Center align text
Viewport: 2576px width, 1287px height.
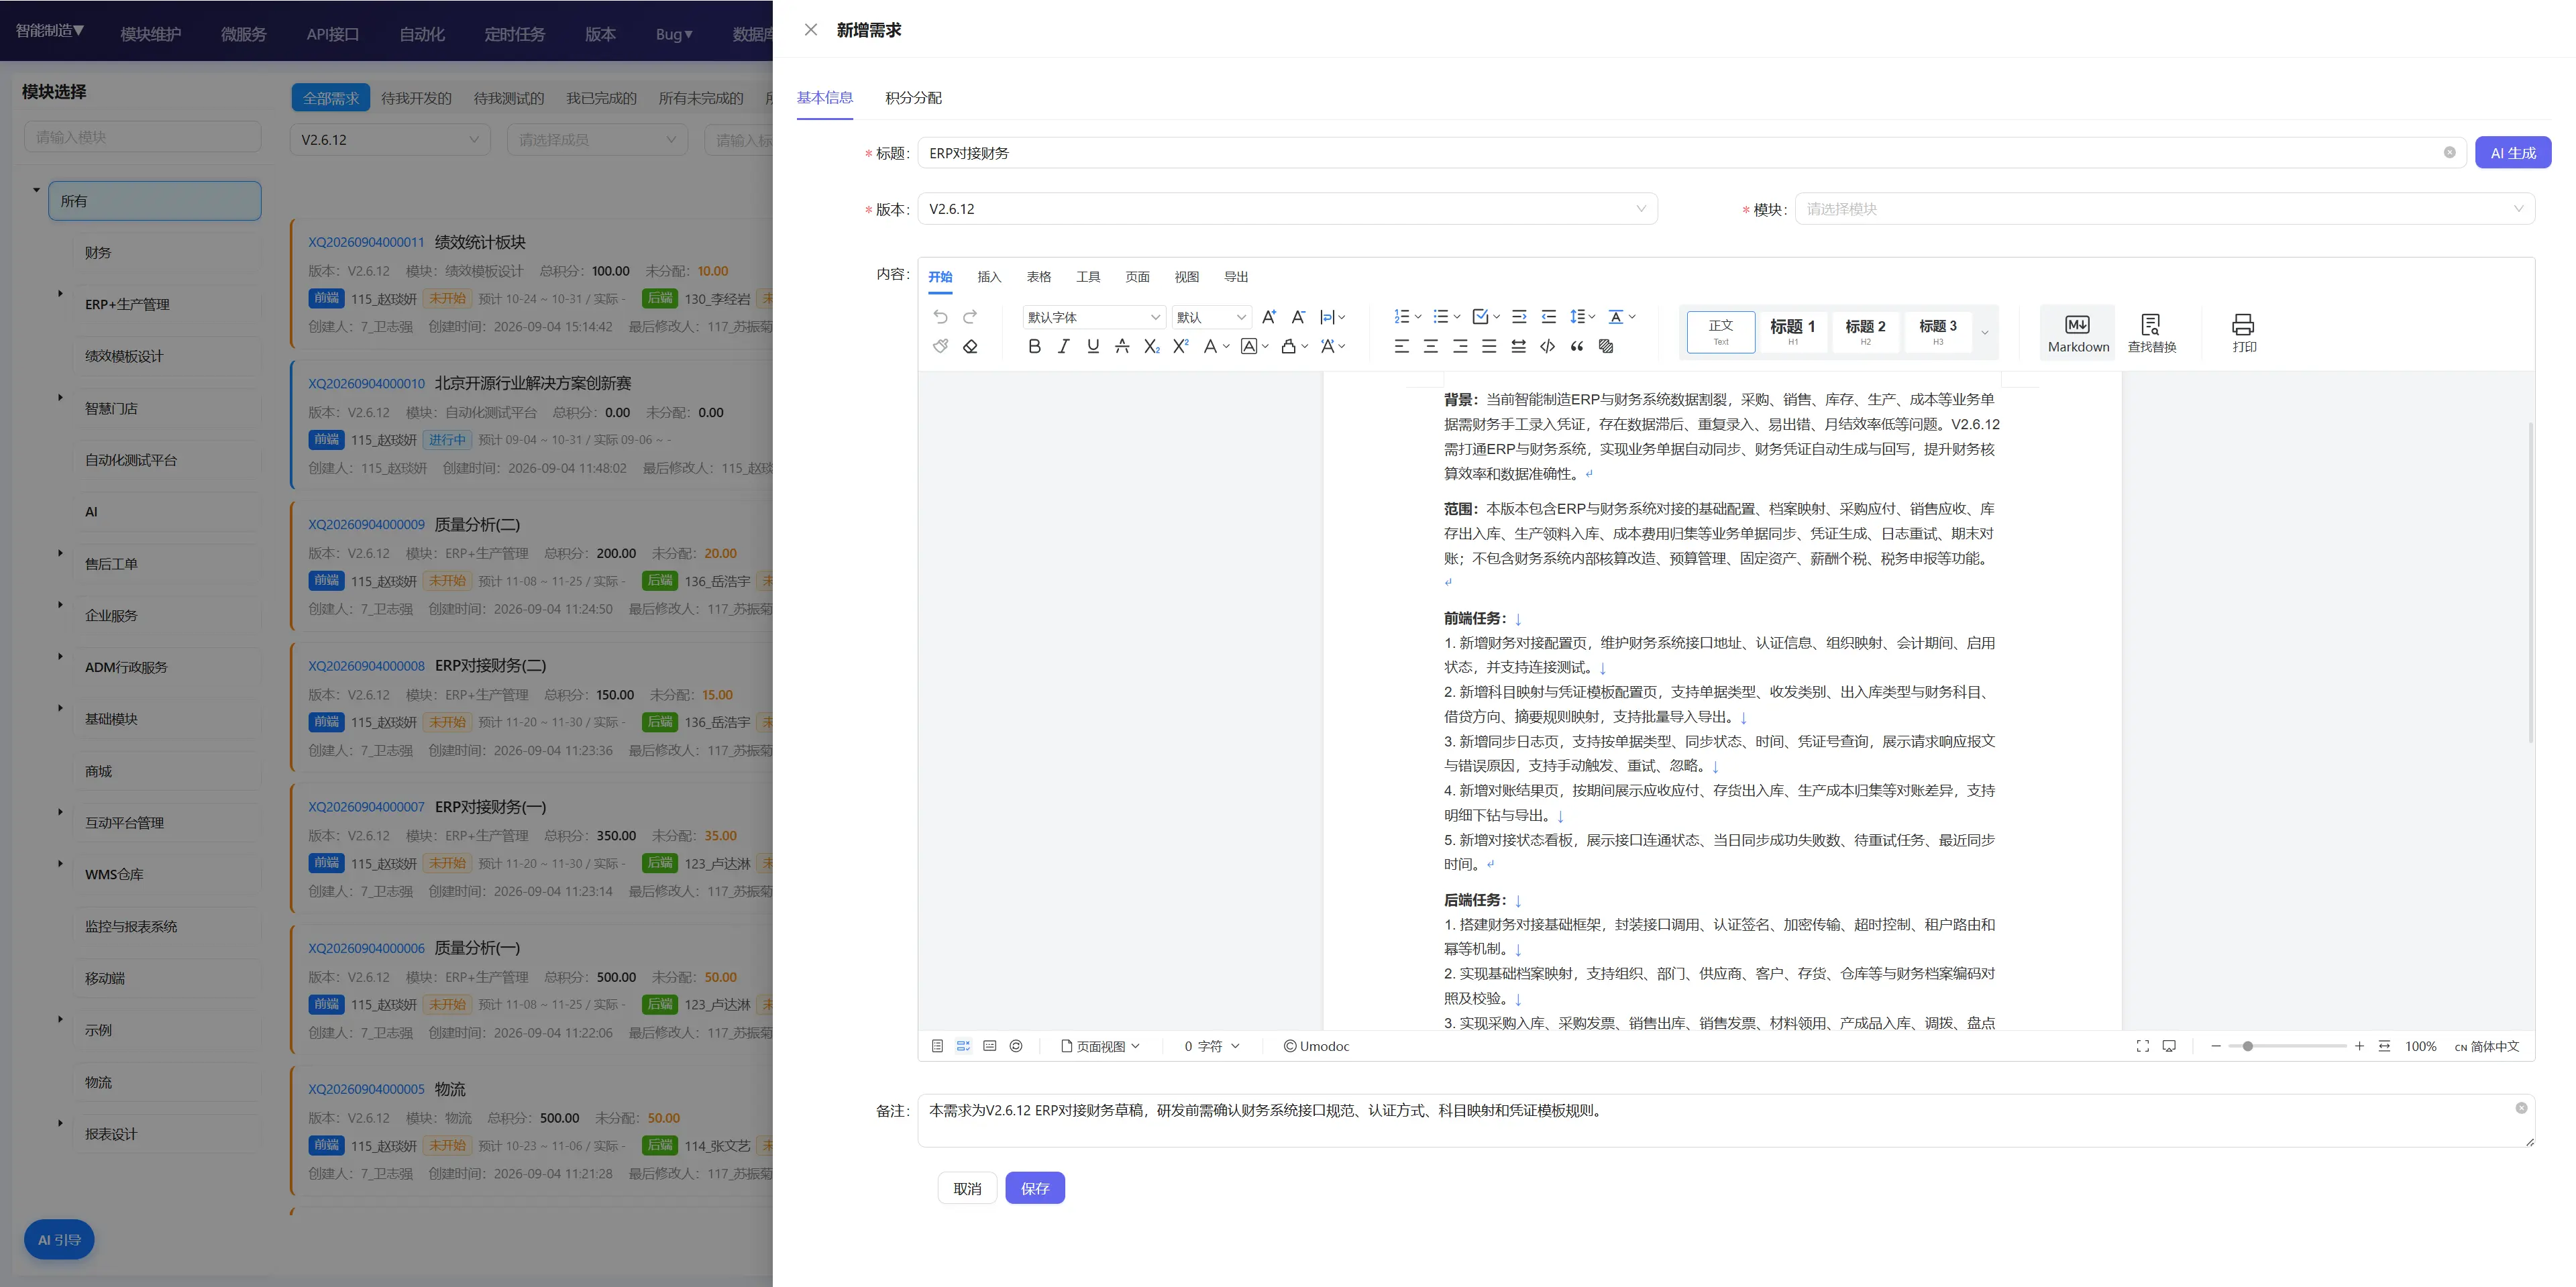[1431, 346]
